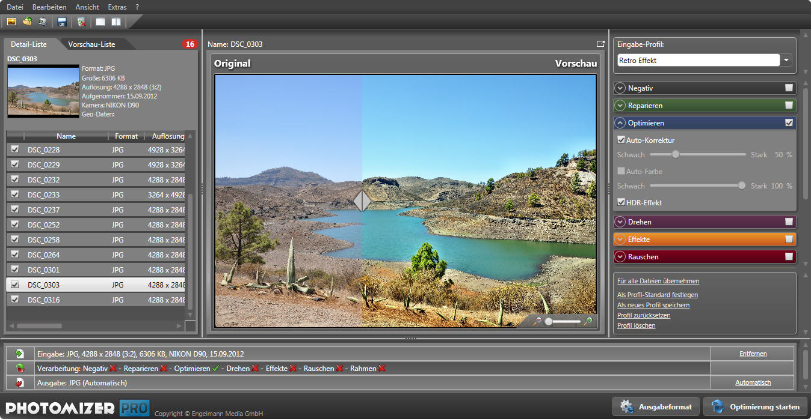Click the open image toolbar icon

pyautogui.click(x=11, y=22)
